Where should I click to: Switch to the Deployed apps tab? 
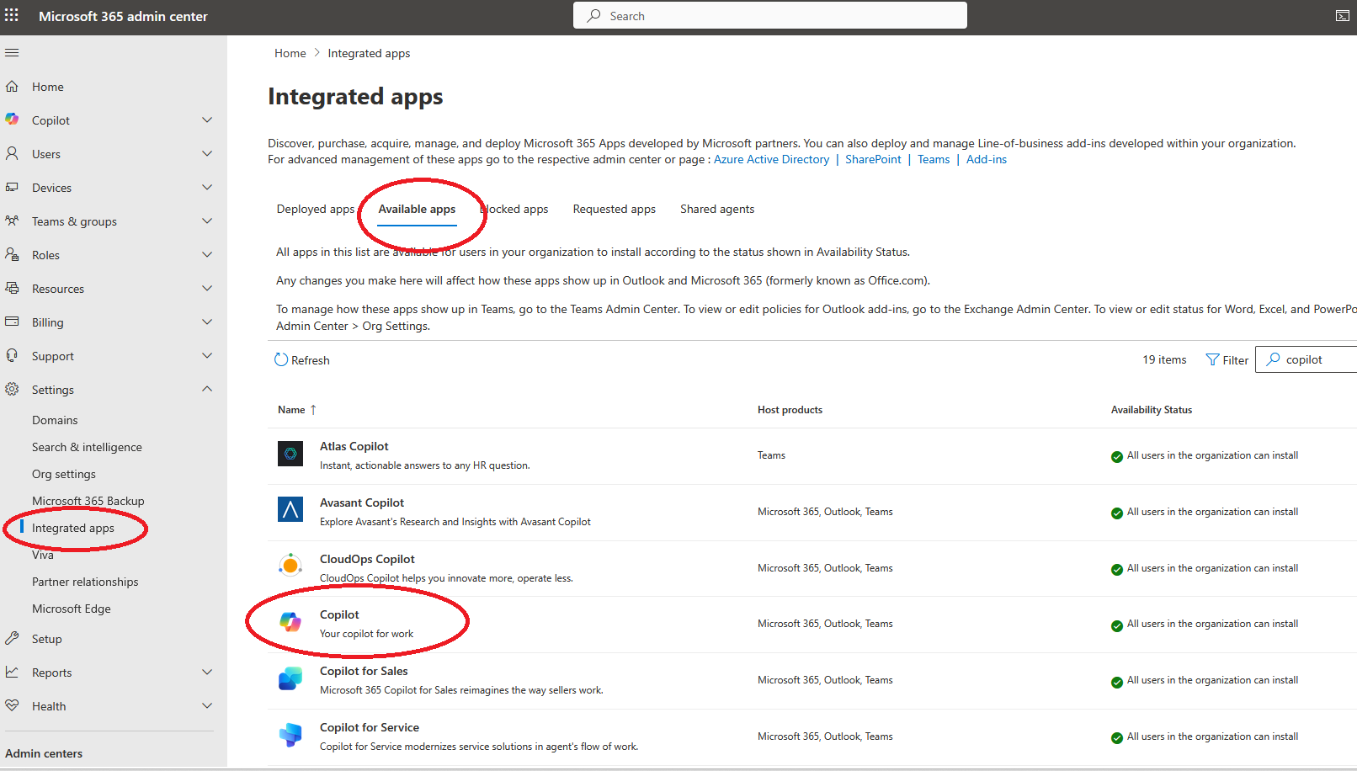[x=316, y=209]
